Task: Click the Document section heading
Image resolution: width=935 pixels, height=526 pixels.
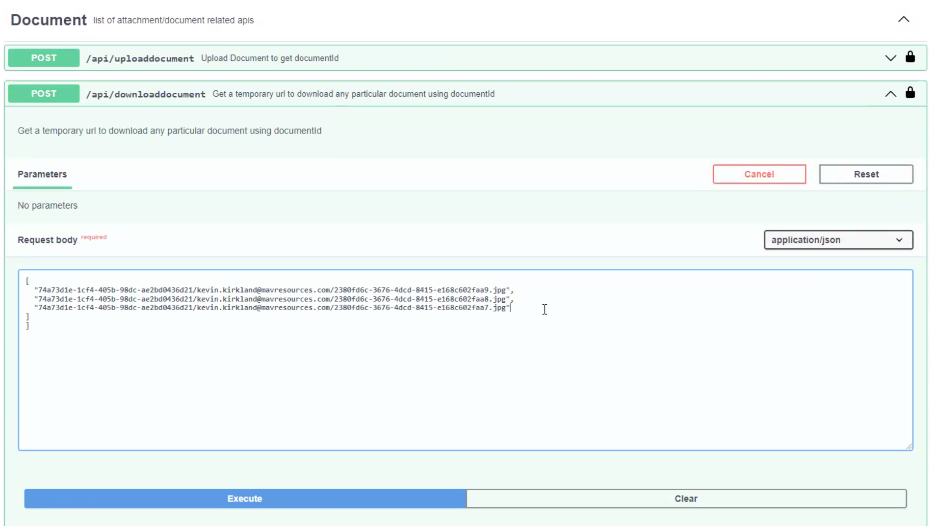Action: (x=49, y=20)
